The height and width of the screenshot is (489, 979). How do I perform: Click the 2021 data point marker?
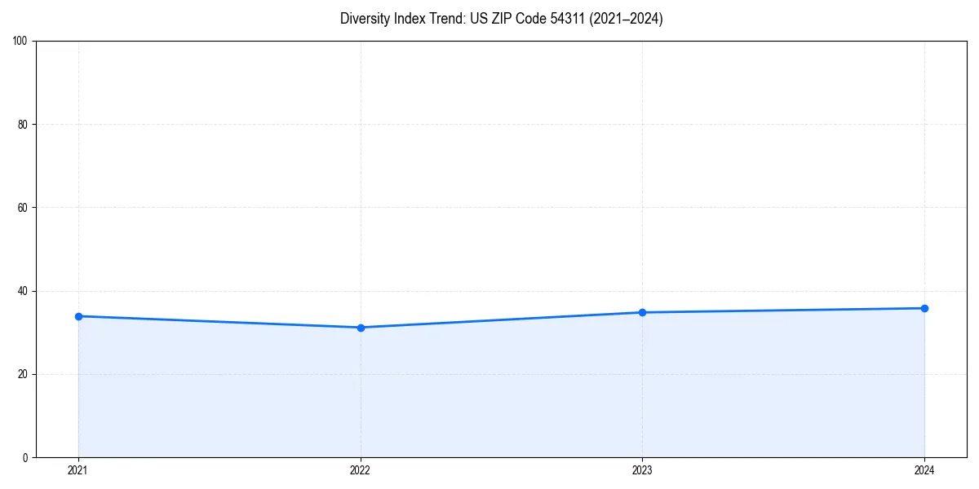coord(78,315)
